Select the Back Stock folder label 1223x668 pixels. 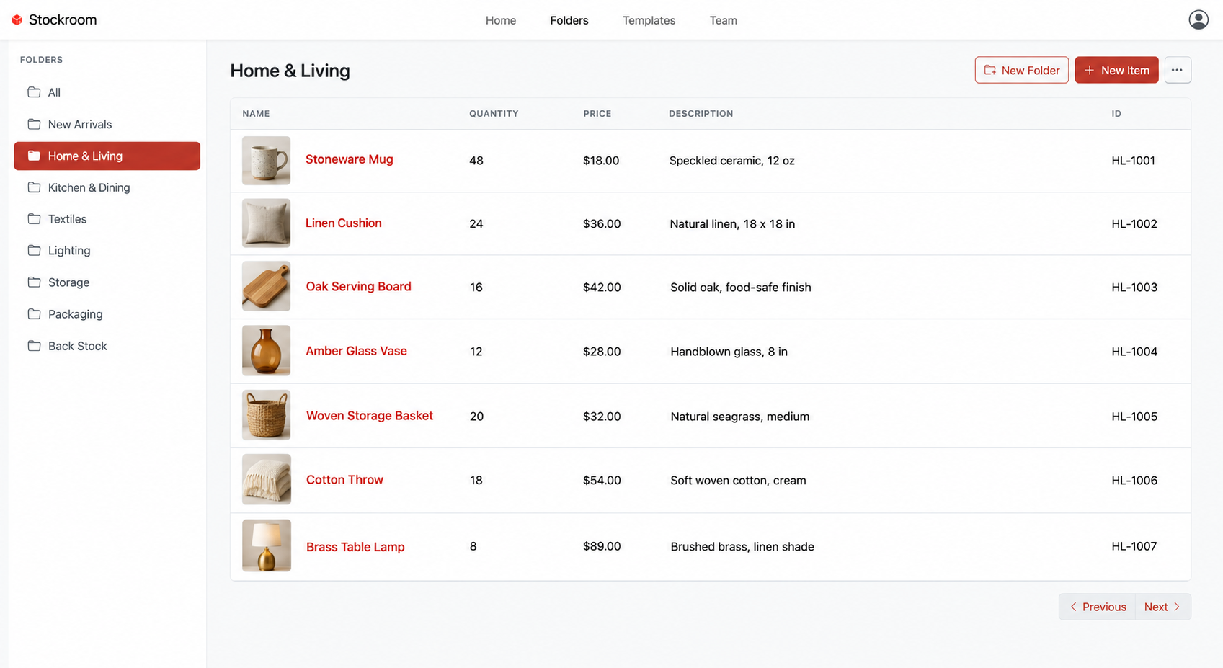[x=78, y=346]
